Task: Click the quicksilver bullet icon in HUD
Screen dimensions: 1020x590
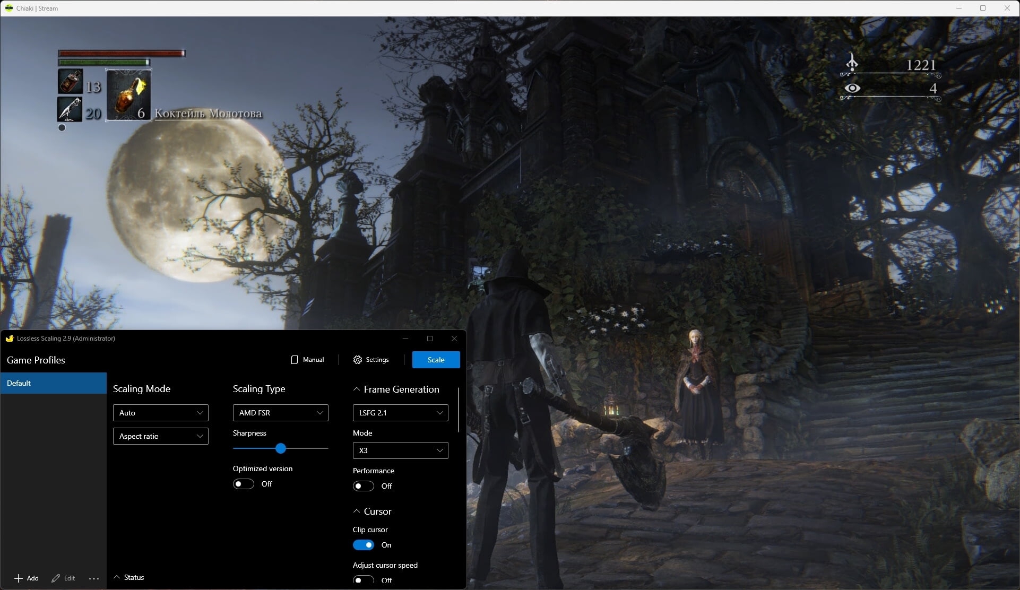Action: click(x=70, y=109)
